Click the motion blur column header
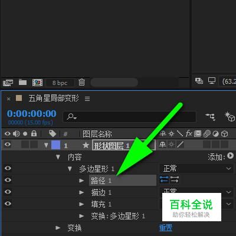Image resolution: width=236 pixels, height=236 pixels. (206, 134)
